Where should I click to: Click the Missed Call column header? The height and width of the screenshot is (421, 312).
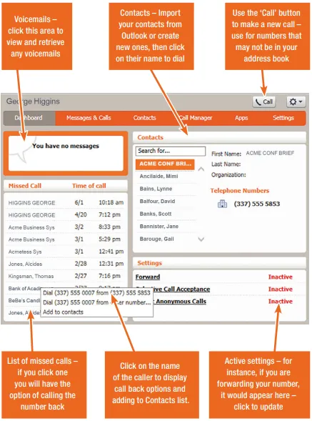(25, 186)
